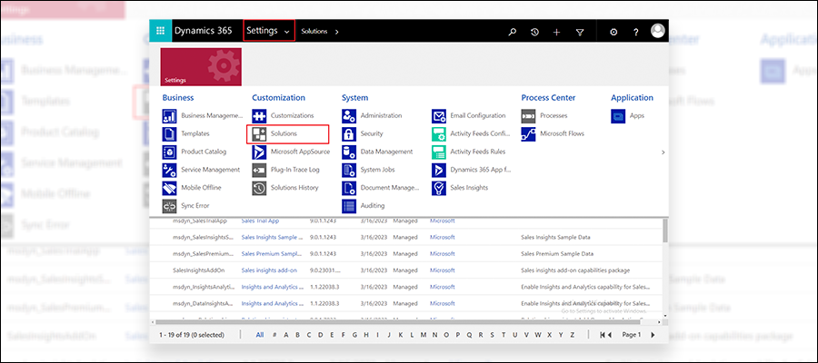Go to next page arrow
This screenshot has width=818, height=363.
click(x=652, y=335)
